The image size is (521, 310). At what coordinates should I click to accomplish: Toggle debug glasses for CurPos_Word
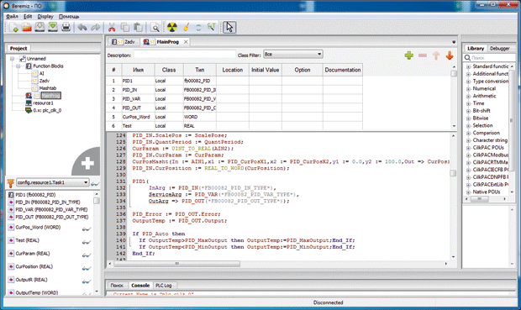coord(87,229)
